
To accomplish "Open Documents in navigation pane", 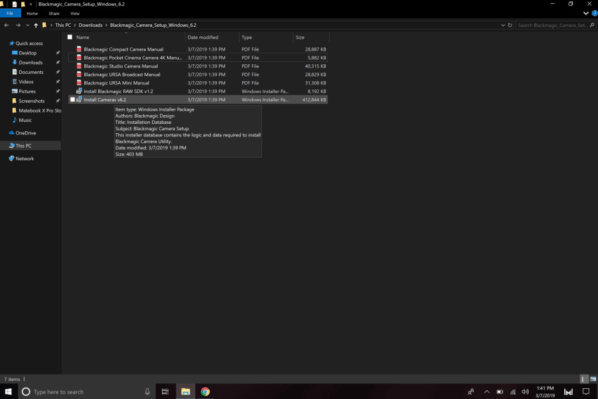I will click(x=31, y=72).
